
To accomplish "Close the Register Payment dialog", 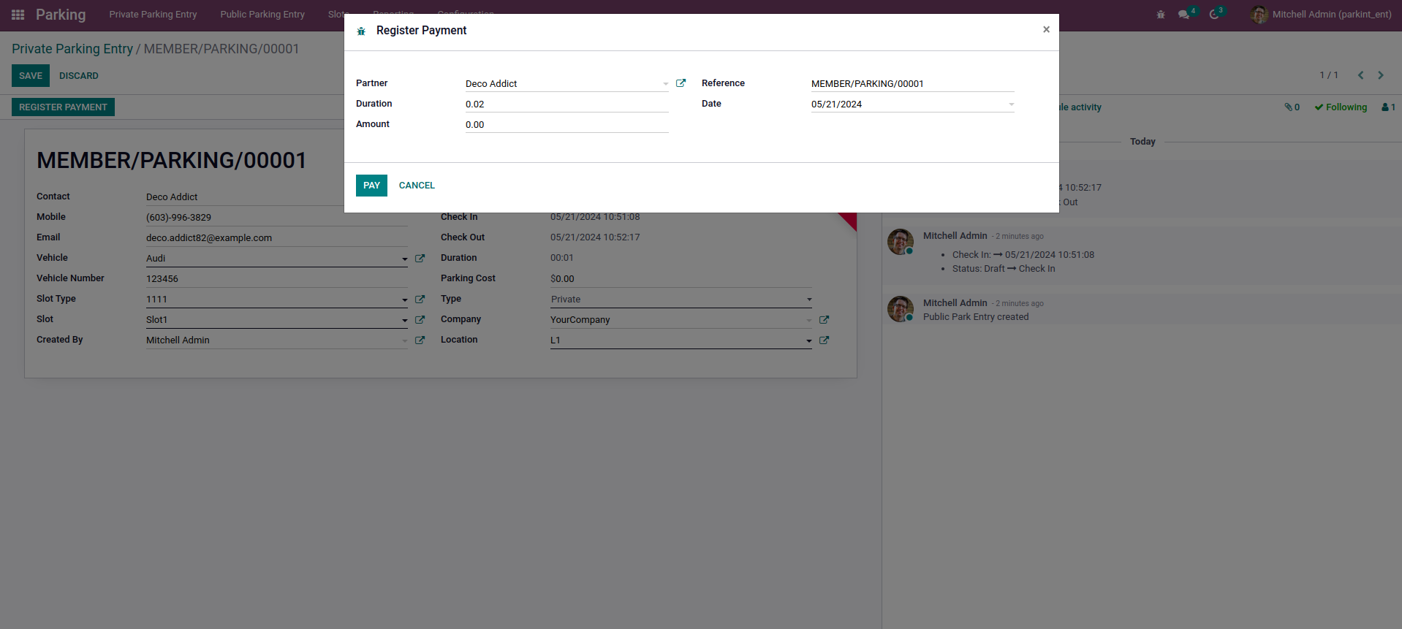I will [1046, 30].
